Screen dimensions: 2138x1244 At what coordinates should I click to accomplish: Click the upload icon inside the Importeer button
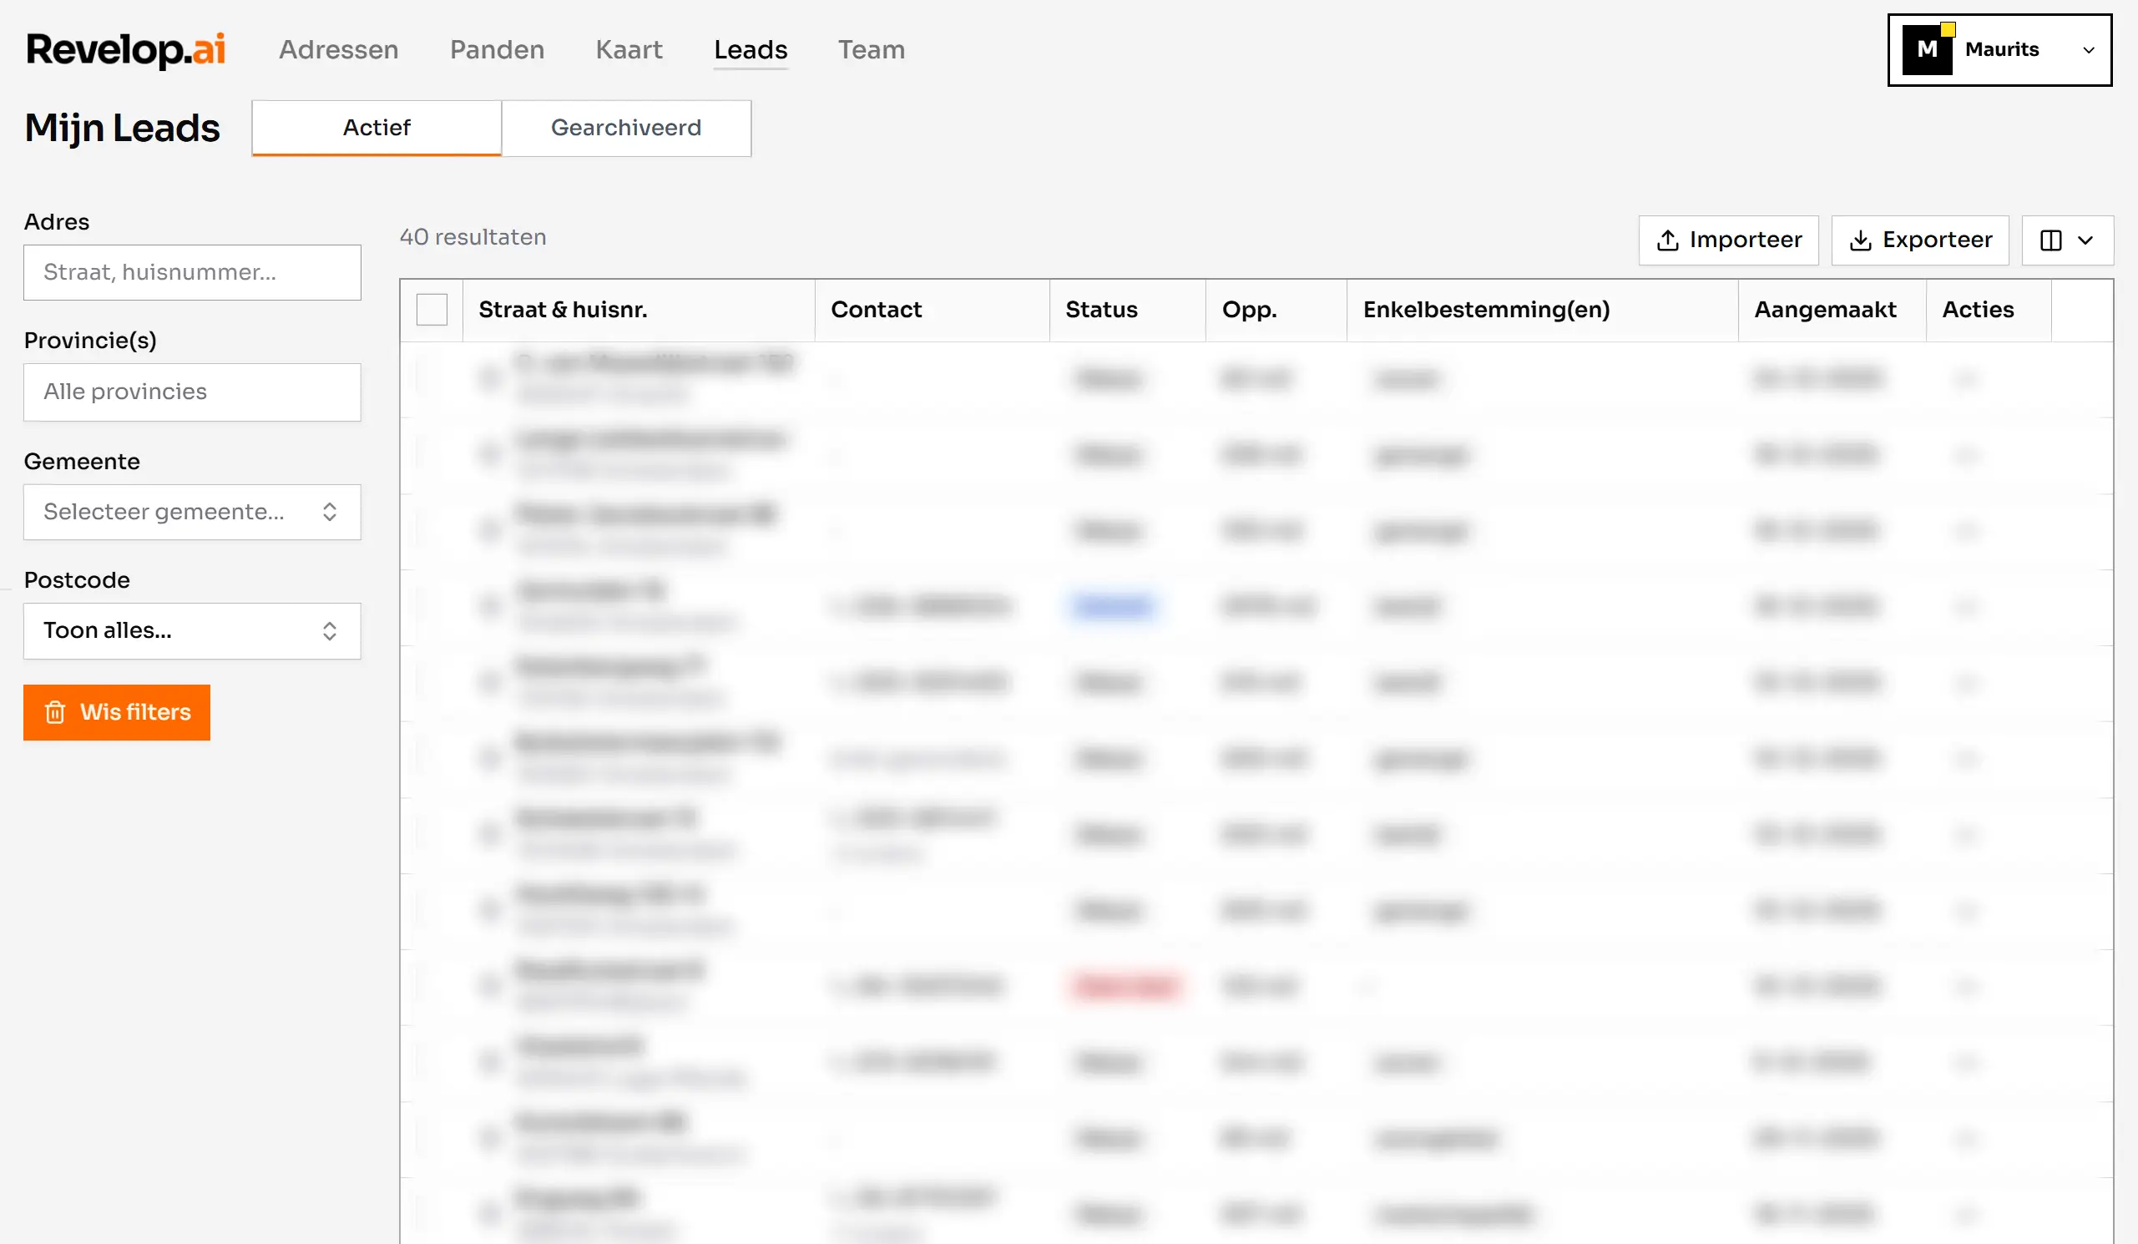click(1668, 240)
